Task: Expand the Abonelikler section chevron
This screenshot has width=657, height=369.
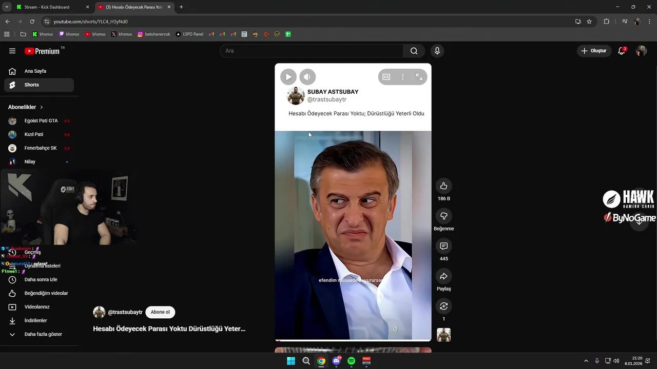Action: [x=42, y=107]
